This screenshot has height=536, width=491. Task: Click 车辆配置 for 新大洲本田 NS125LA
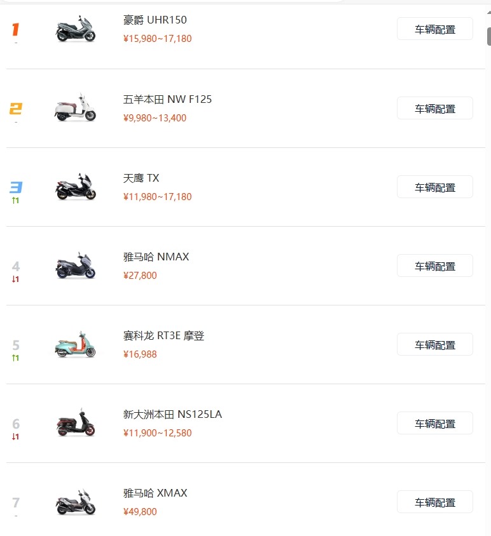click(435, 423)
